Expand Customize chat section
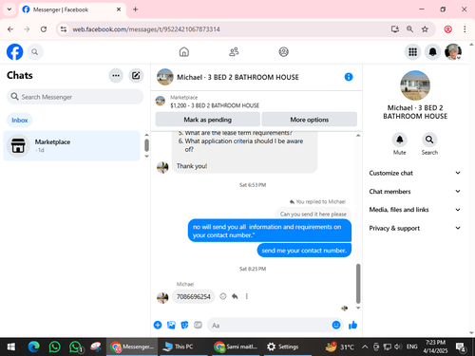This screenshot has height=356, width=475. tap(415, 173)
